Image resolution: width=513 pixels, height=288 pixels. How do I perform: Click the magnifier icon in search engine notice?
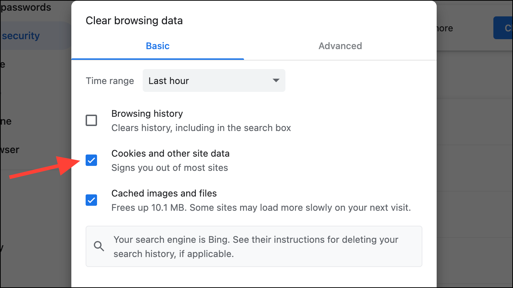(99, 246)
